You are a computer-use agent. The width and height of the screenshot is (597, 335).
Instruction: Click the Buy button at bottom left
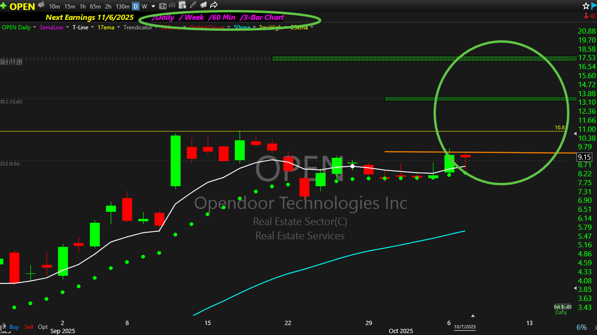14,327
